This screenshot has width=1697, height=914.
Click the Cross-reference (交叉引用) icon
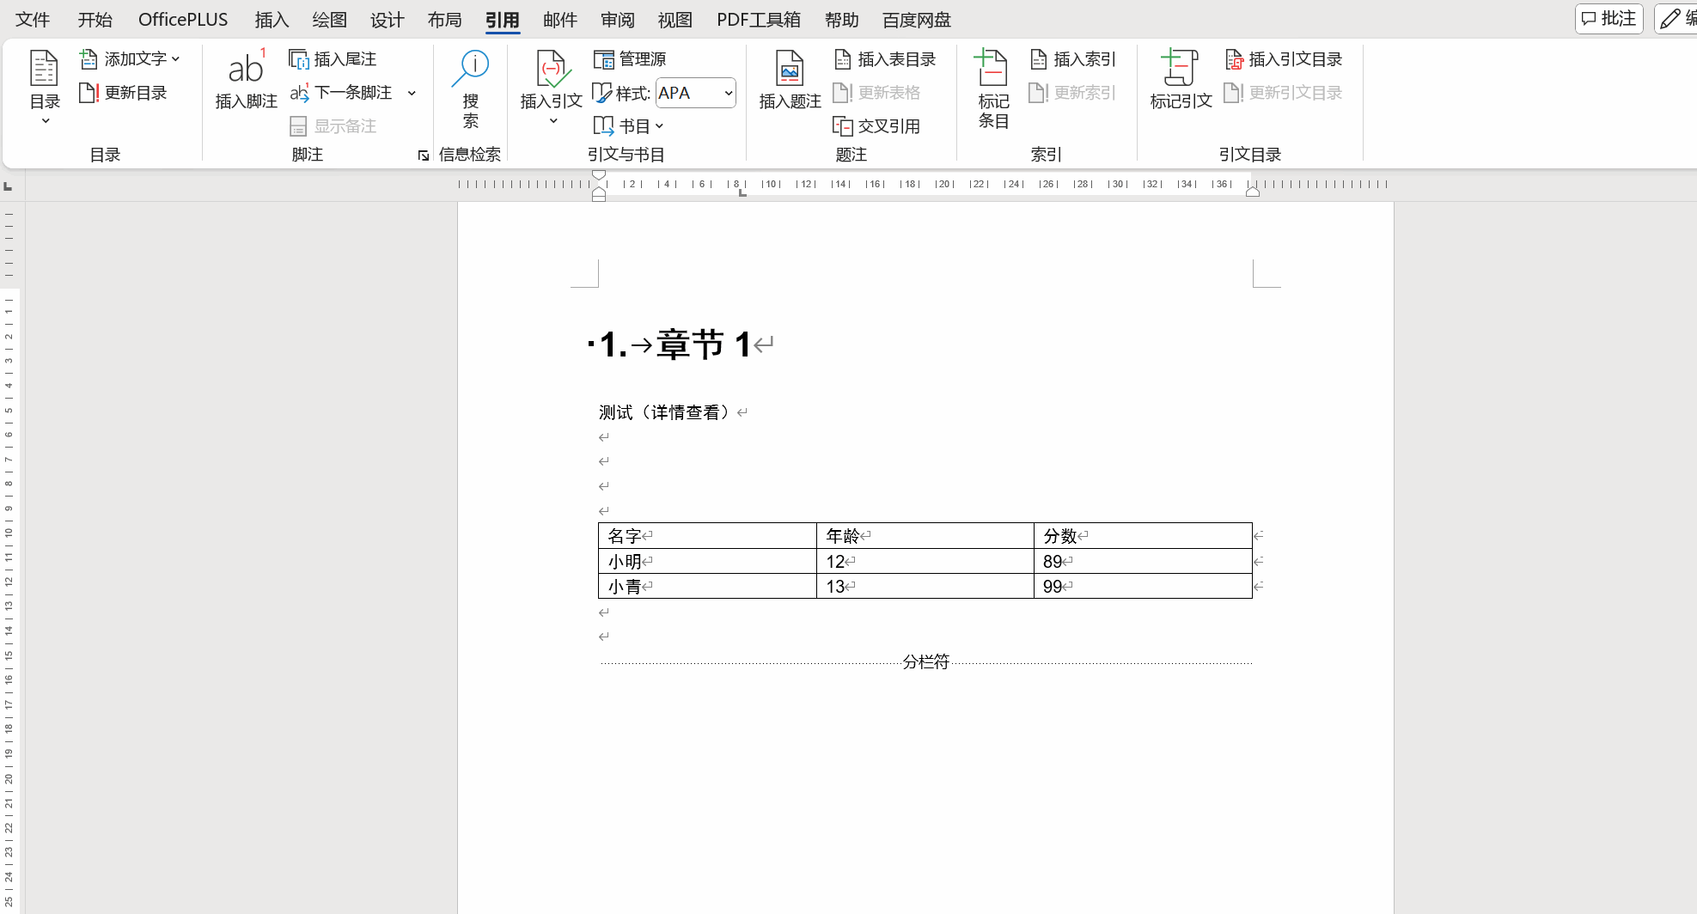click(x=843, y=126)
